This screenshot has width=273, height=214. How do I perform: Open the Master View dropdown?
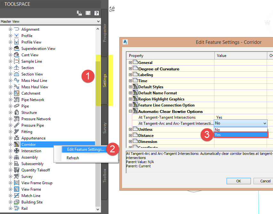coord(50,21)
